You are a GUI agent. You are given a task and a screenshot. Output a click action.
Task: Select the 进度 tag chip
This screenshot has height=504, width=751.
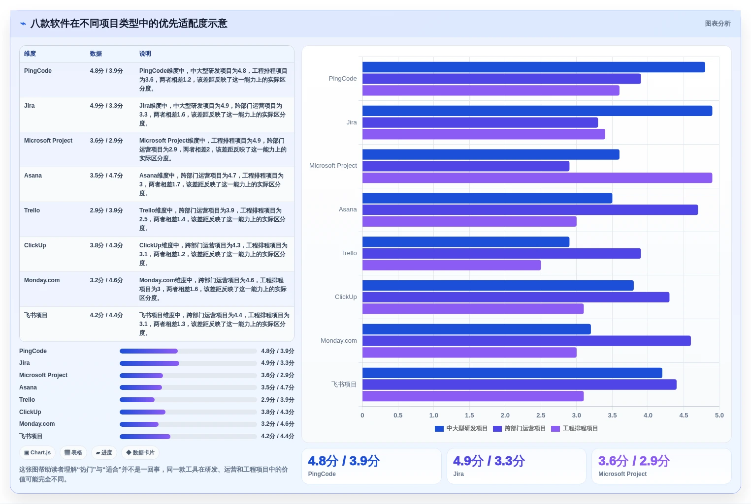(x=104, y=452)
